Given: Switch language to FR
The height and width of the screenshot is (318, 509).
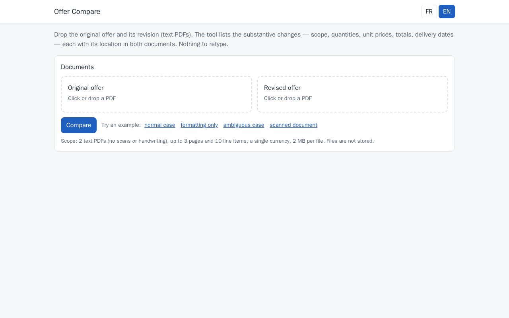Looking at the screenshot, I should click(x=429, y=12).
